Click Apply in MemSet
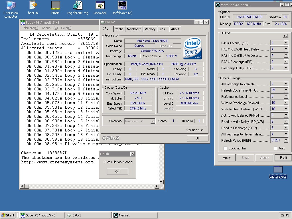The height and width of the screenshot is (219, 292). click(x=227, y=158)
